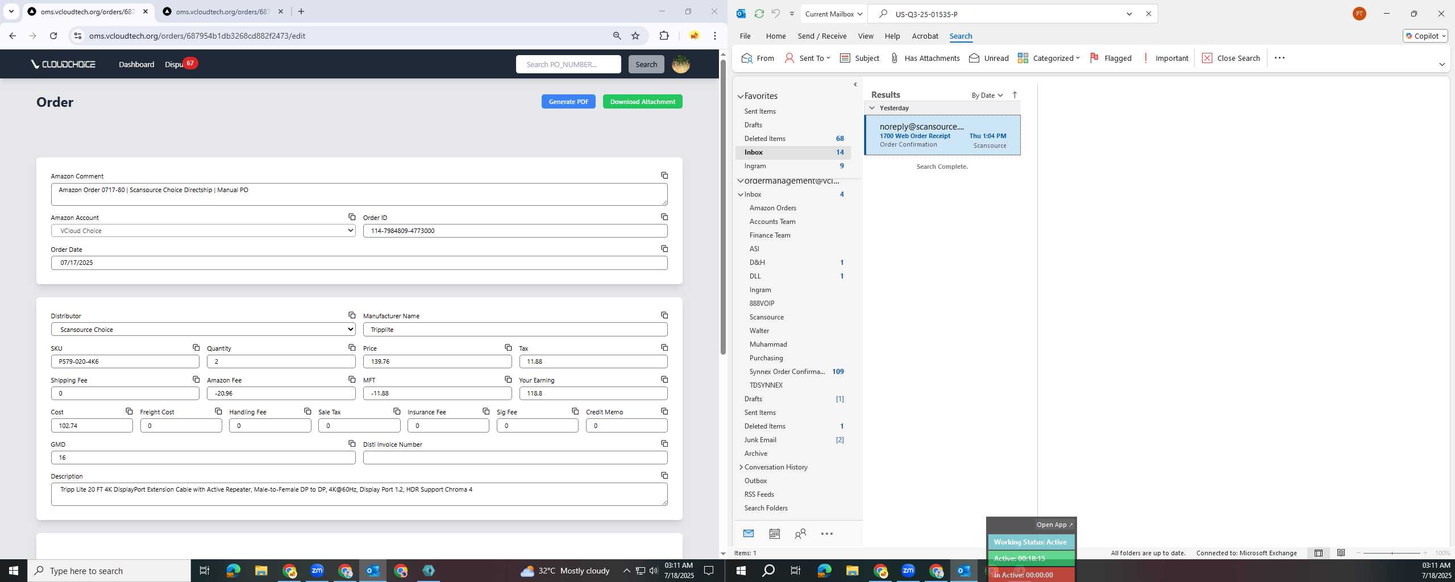Click the zoom magnifier in address bar
The height and width of the screenshot is (582, 1455).
tap(617, 36)
